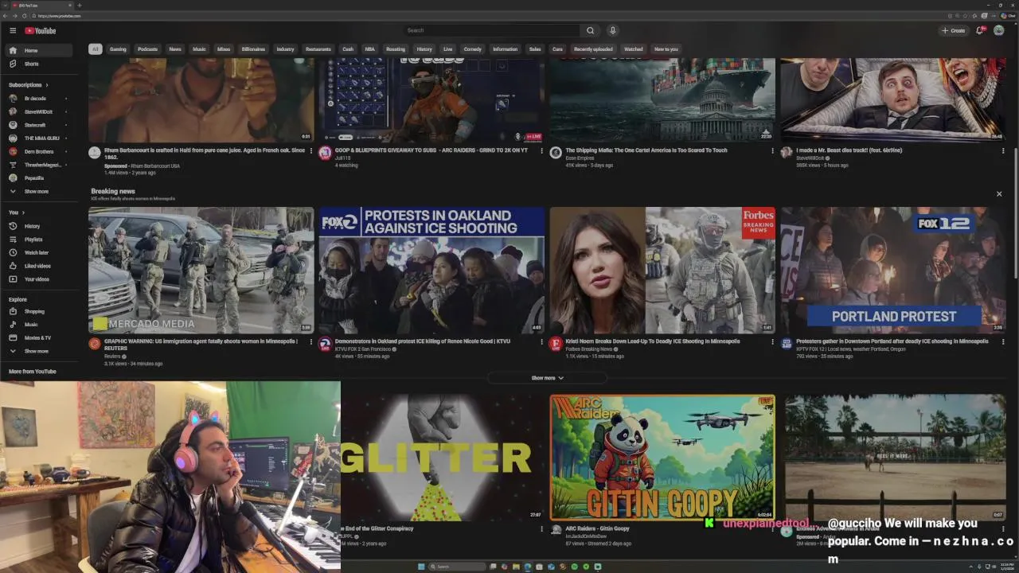The height and width of the screenshot is (573, 1019).
Task: Open the hamburger guide menu
Action: coord(13,30)
